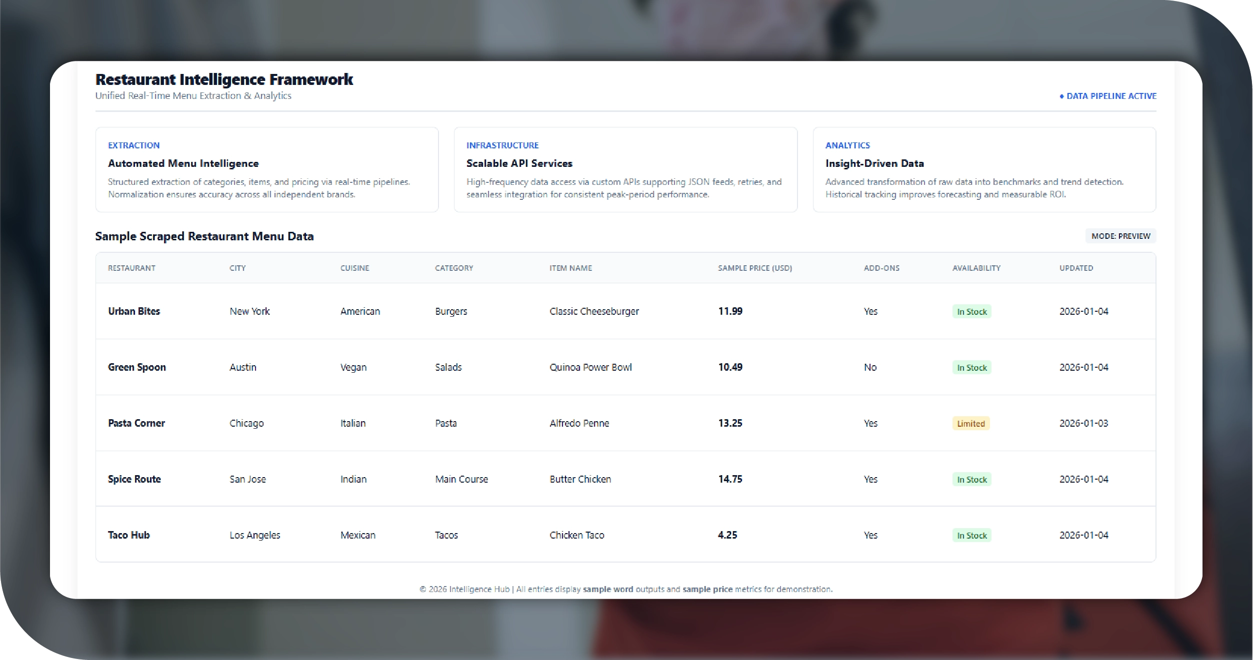1253x660 pixels.
Task: Click the EXTRACTION category label
Action: (133, 145)
